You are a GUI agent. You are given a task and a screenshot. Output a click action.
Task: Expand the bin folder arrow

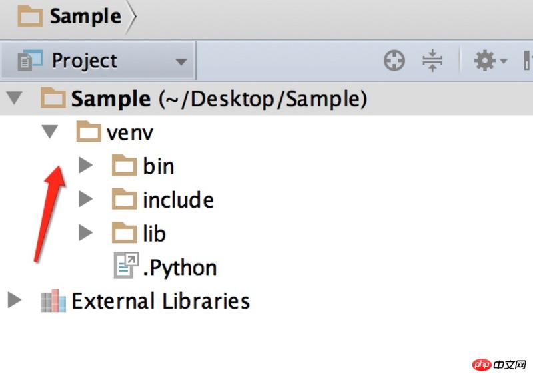click(85, 166)
